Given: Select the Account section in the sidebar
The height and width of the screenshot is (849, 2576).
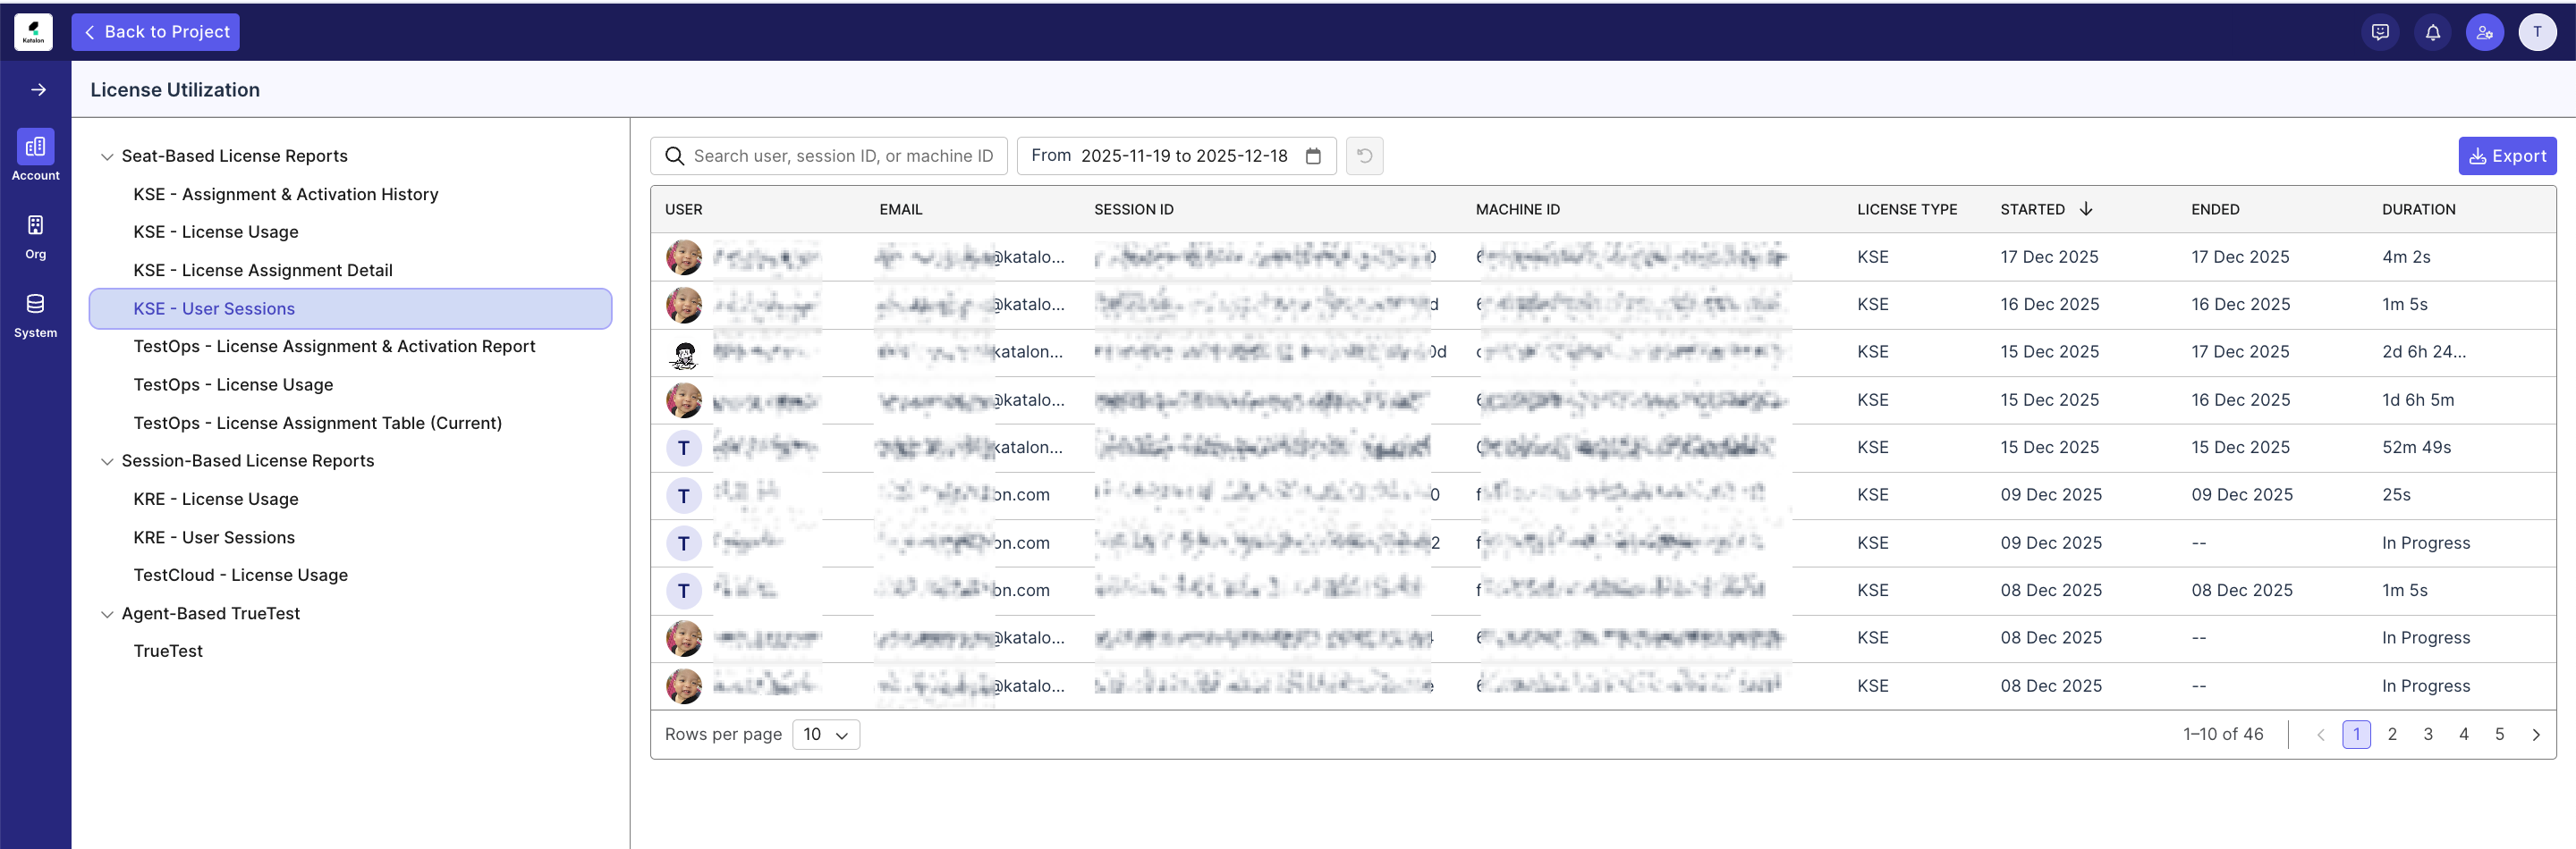Looking at the screenshot, I should pos(35,153).
